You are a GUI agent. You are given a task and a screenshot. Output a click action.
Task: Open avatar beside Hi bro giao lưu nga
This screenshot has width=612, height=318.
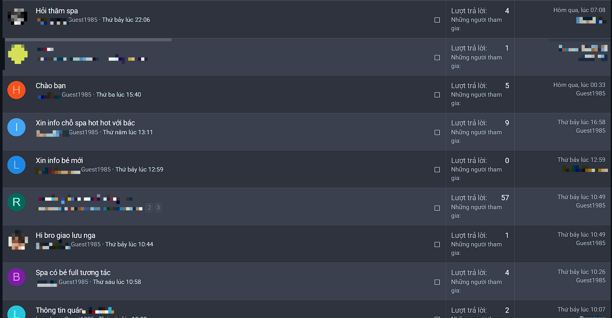18,240
